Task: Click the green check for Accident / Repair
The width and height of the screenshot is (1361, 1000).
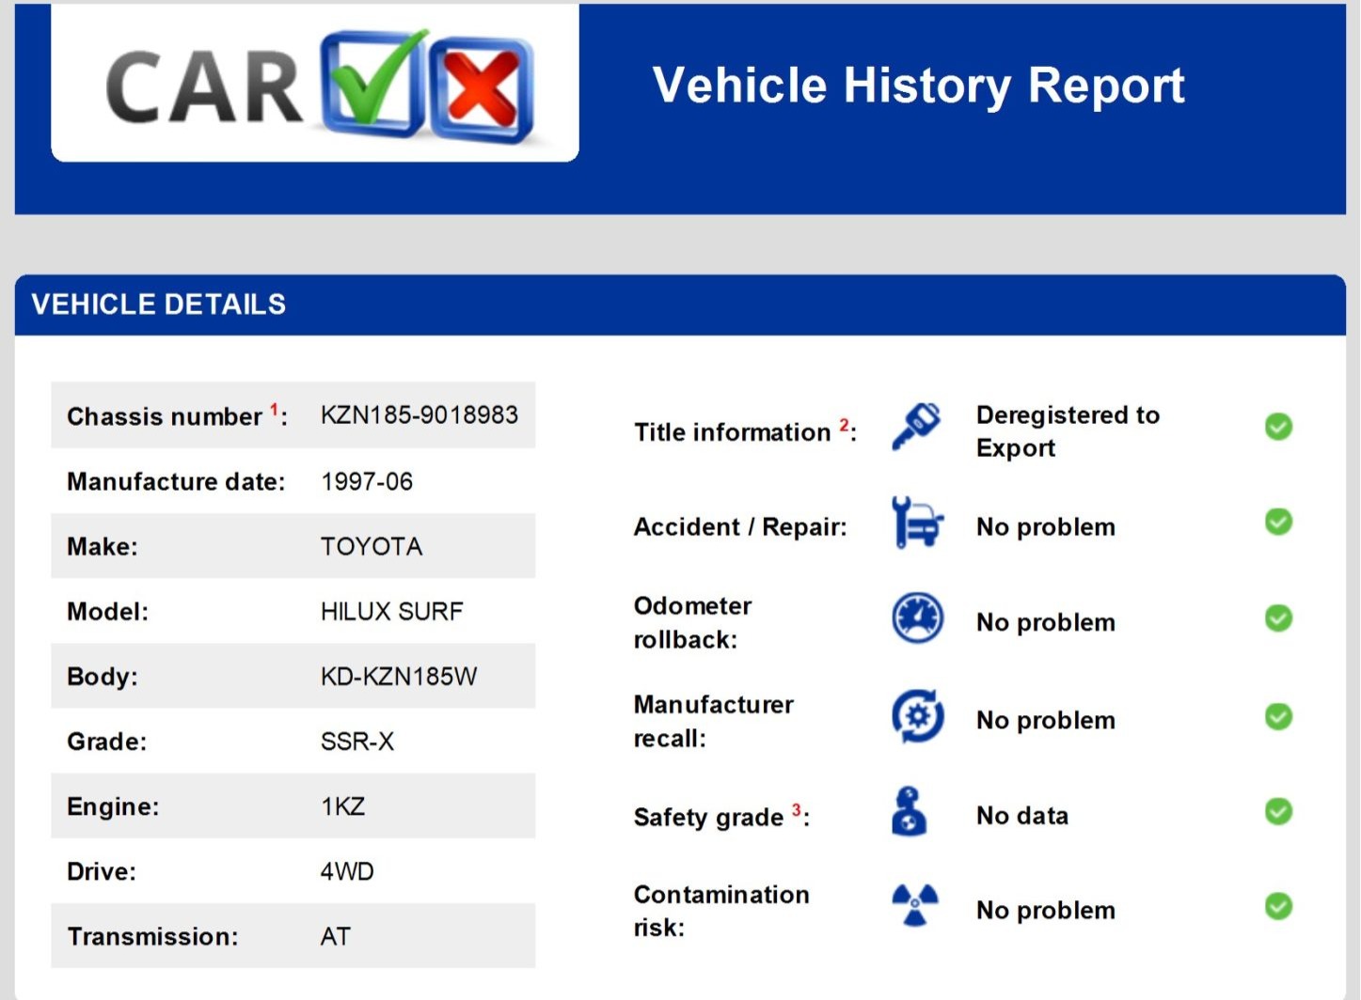Action: coord(1278,522)
